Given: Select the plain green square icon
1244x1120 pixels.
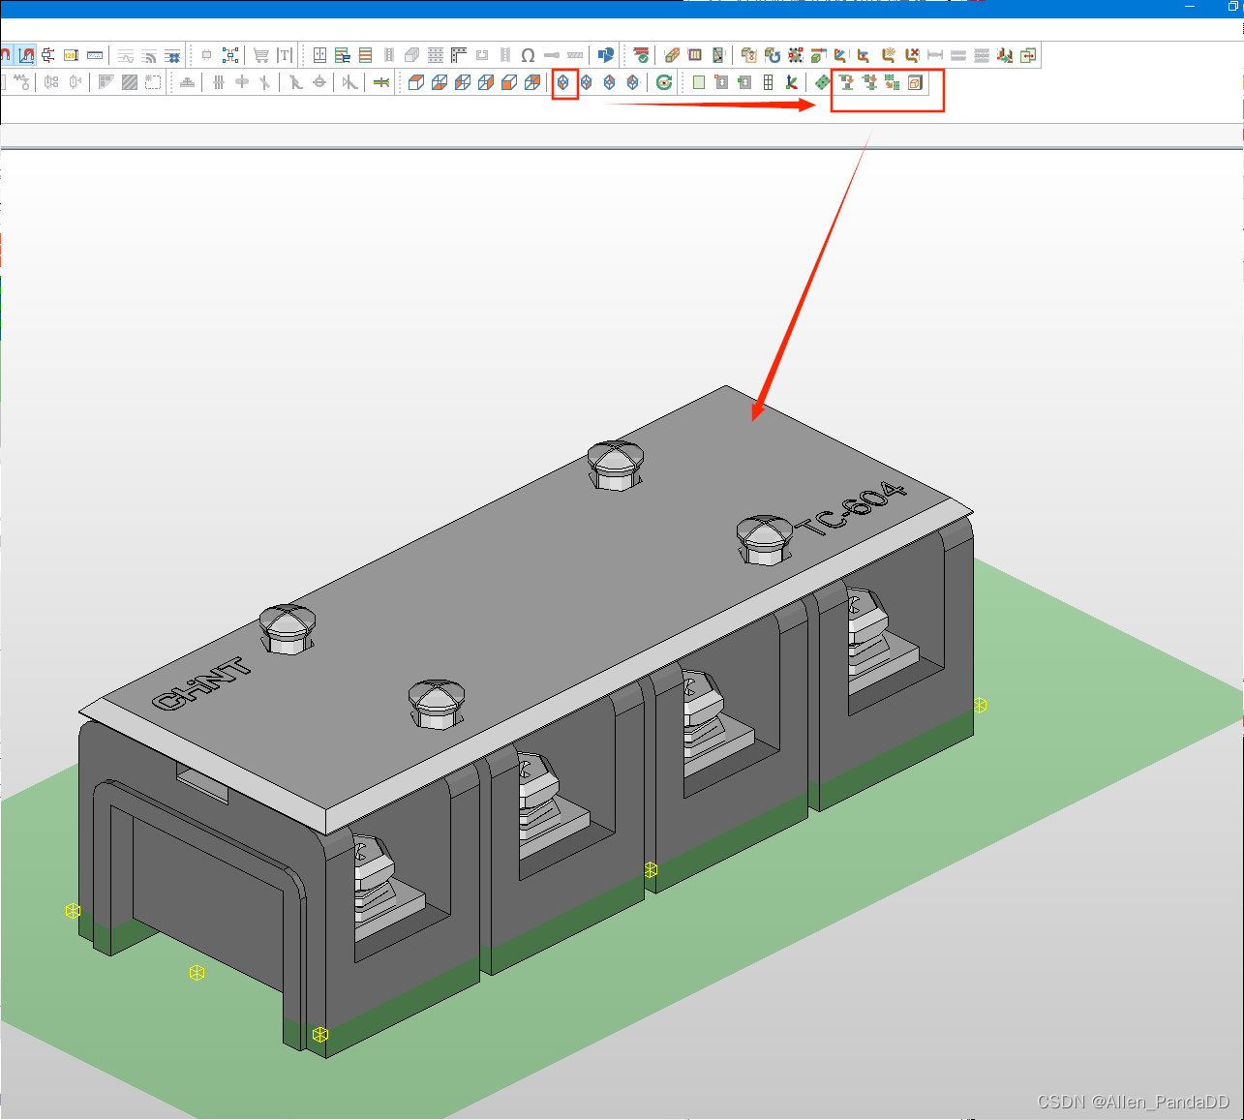Looking at the screenshot, I should tap(699, 83).
